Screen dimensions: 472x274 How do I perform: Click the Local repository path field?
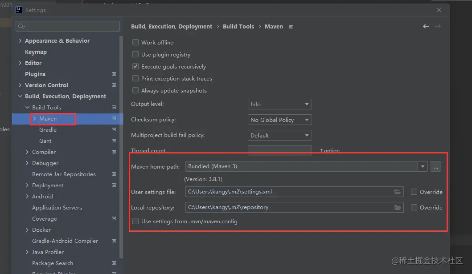[x=295, y=207]
